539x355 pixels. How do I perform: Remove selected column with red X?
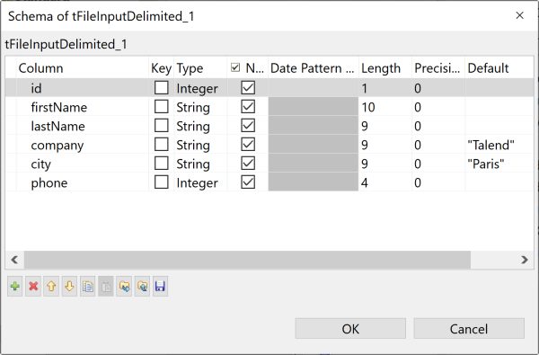coord(33,286)
